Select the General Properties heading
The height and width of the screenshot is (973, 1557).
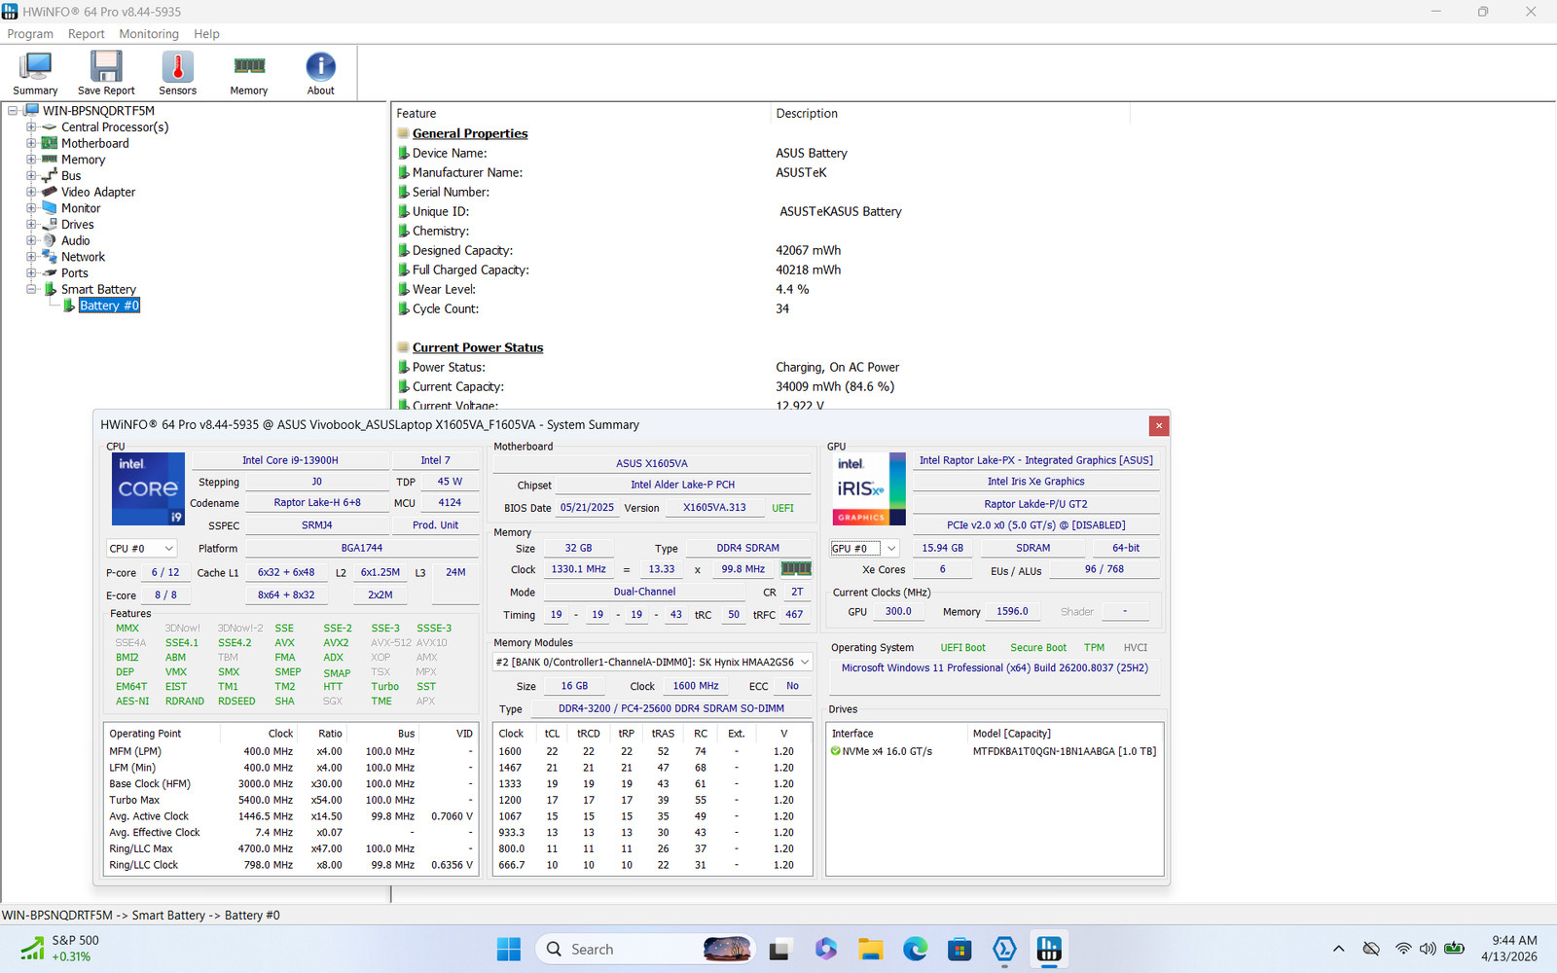click(470, 133)
